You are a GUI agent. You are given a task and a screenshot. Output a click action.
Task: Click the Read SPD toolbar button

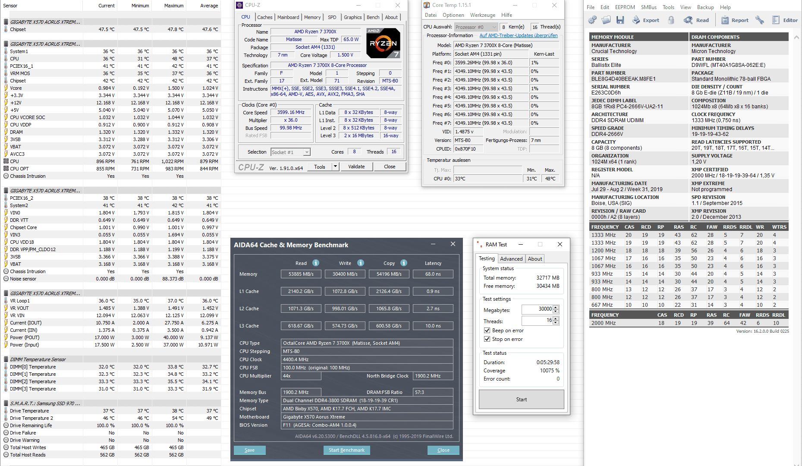click(696, 20)
